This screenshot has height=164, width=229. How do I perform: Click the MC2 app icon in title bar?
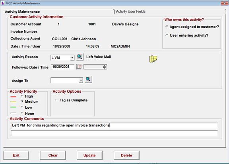point(3,3)
